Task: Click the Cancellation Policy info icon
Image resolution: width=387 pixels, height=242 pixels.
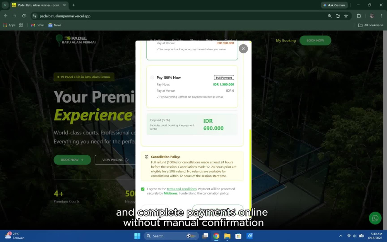Action: click(146, 157)
